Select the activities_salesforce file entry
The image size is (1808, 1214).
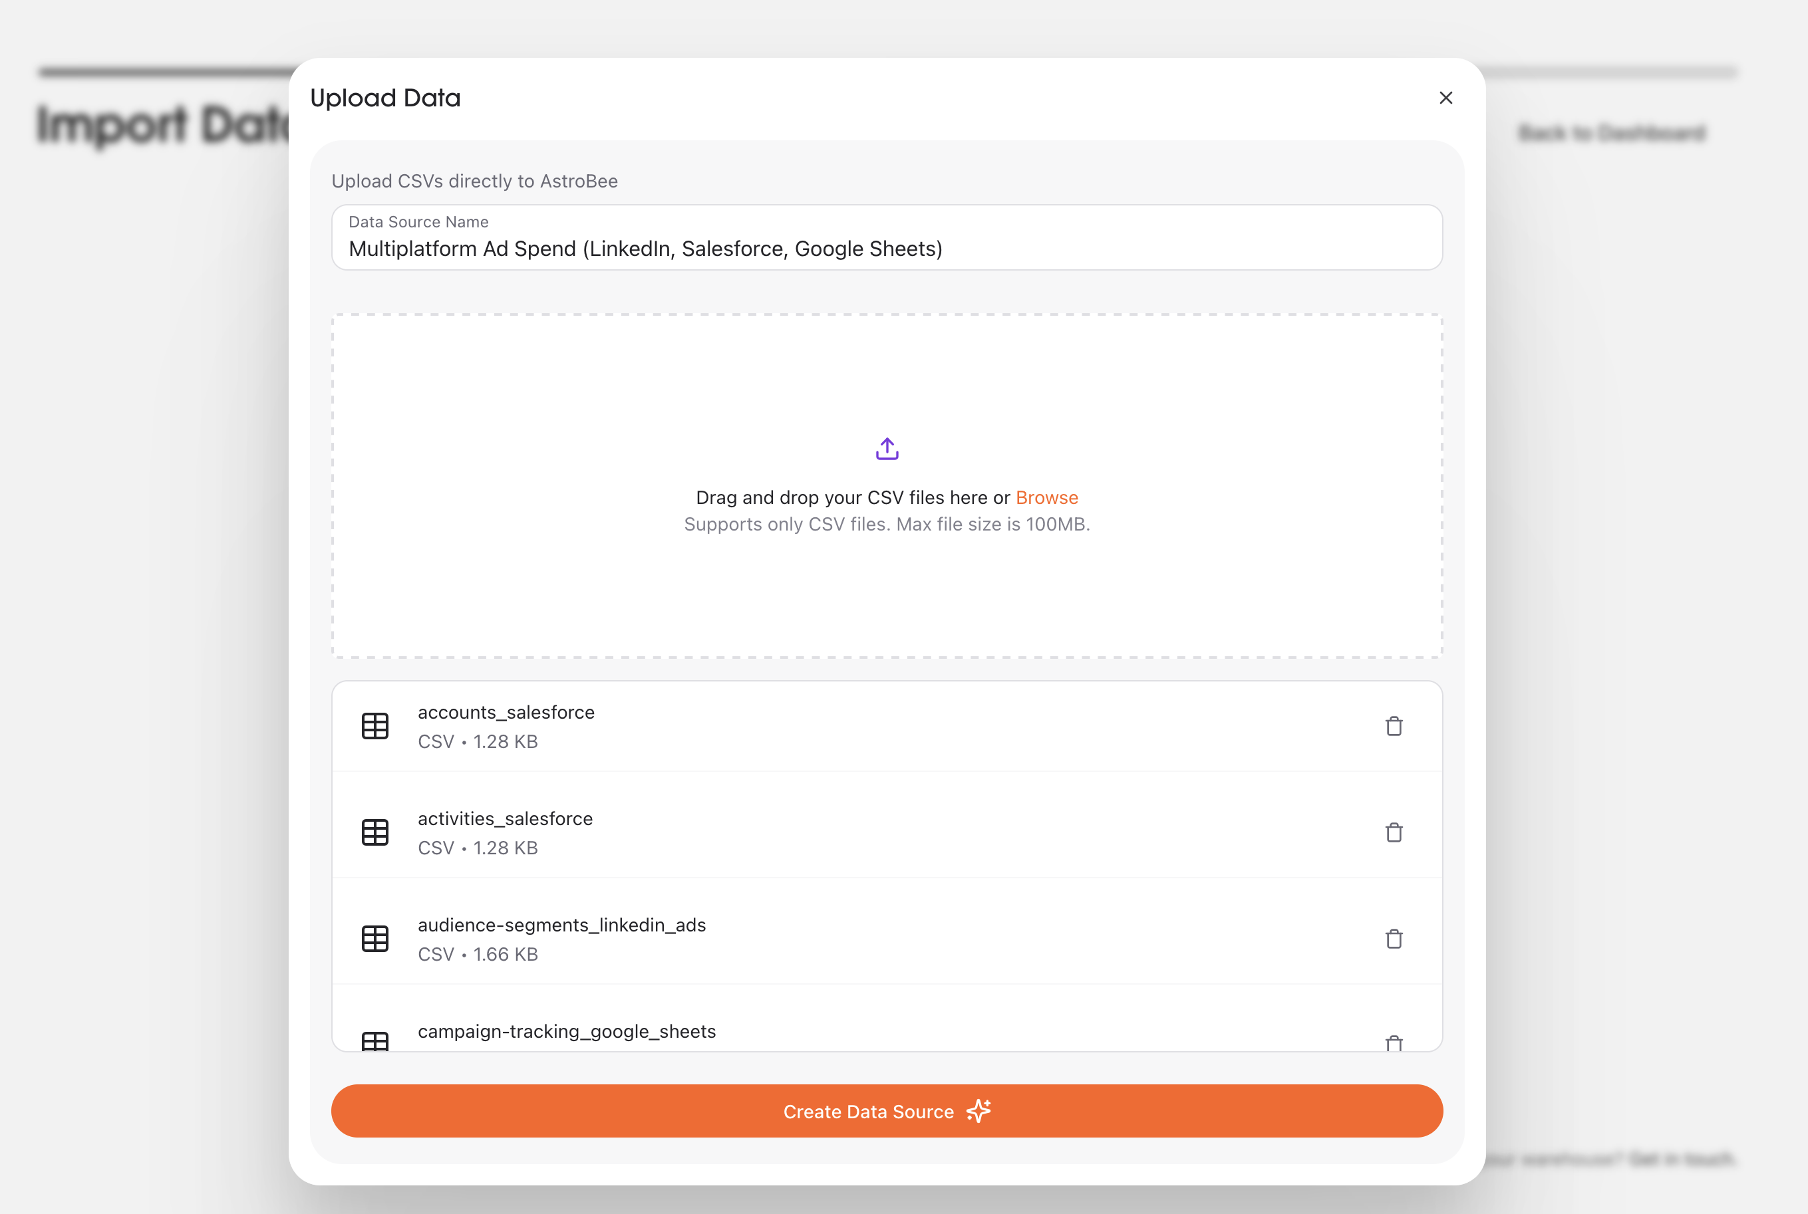tap(775, 832)
